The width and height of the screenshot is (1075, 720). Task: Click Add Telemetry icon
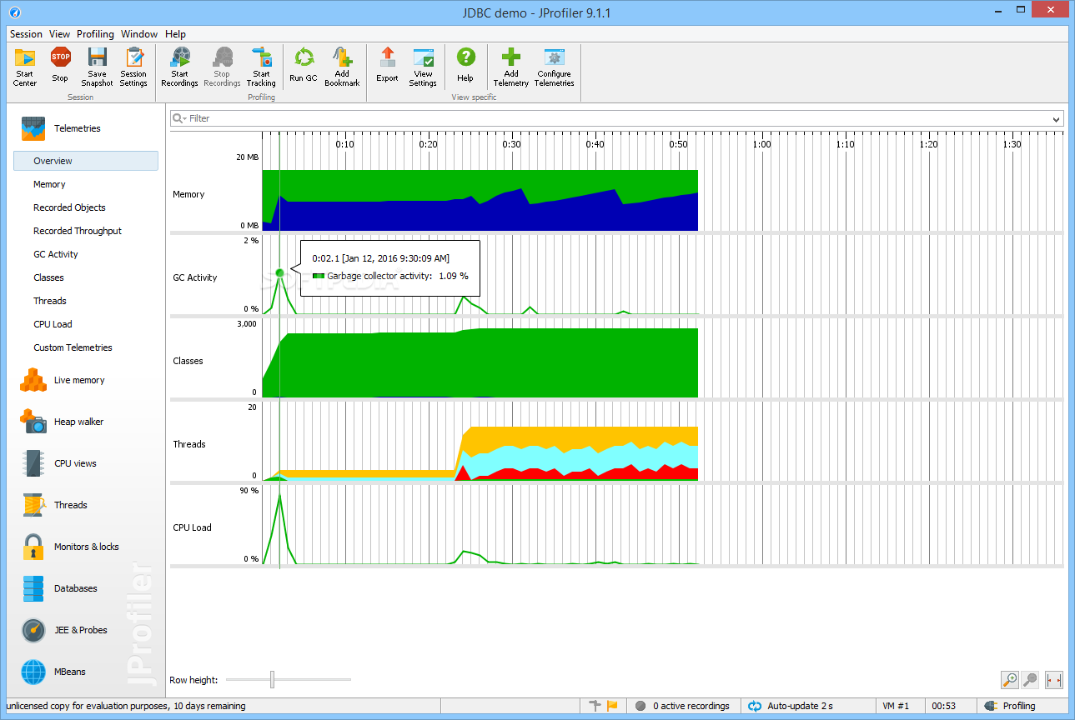point(511,67)
